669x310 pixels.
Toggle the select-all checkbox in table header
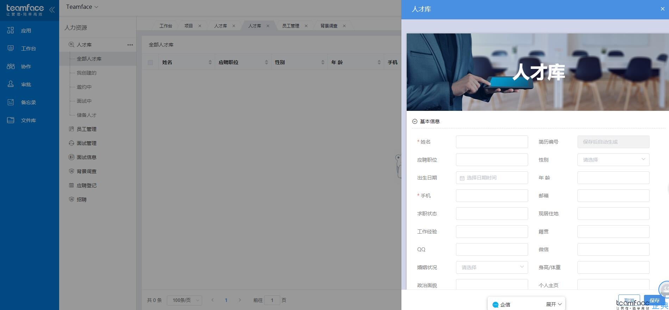[x=150, y=63]
